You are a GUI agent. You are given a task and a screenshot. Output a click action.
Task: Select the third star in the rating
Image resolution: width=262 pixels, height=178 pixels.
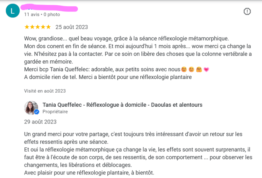(37, 27)
